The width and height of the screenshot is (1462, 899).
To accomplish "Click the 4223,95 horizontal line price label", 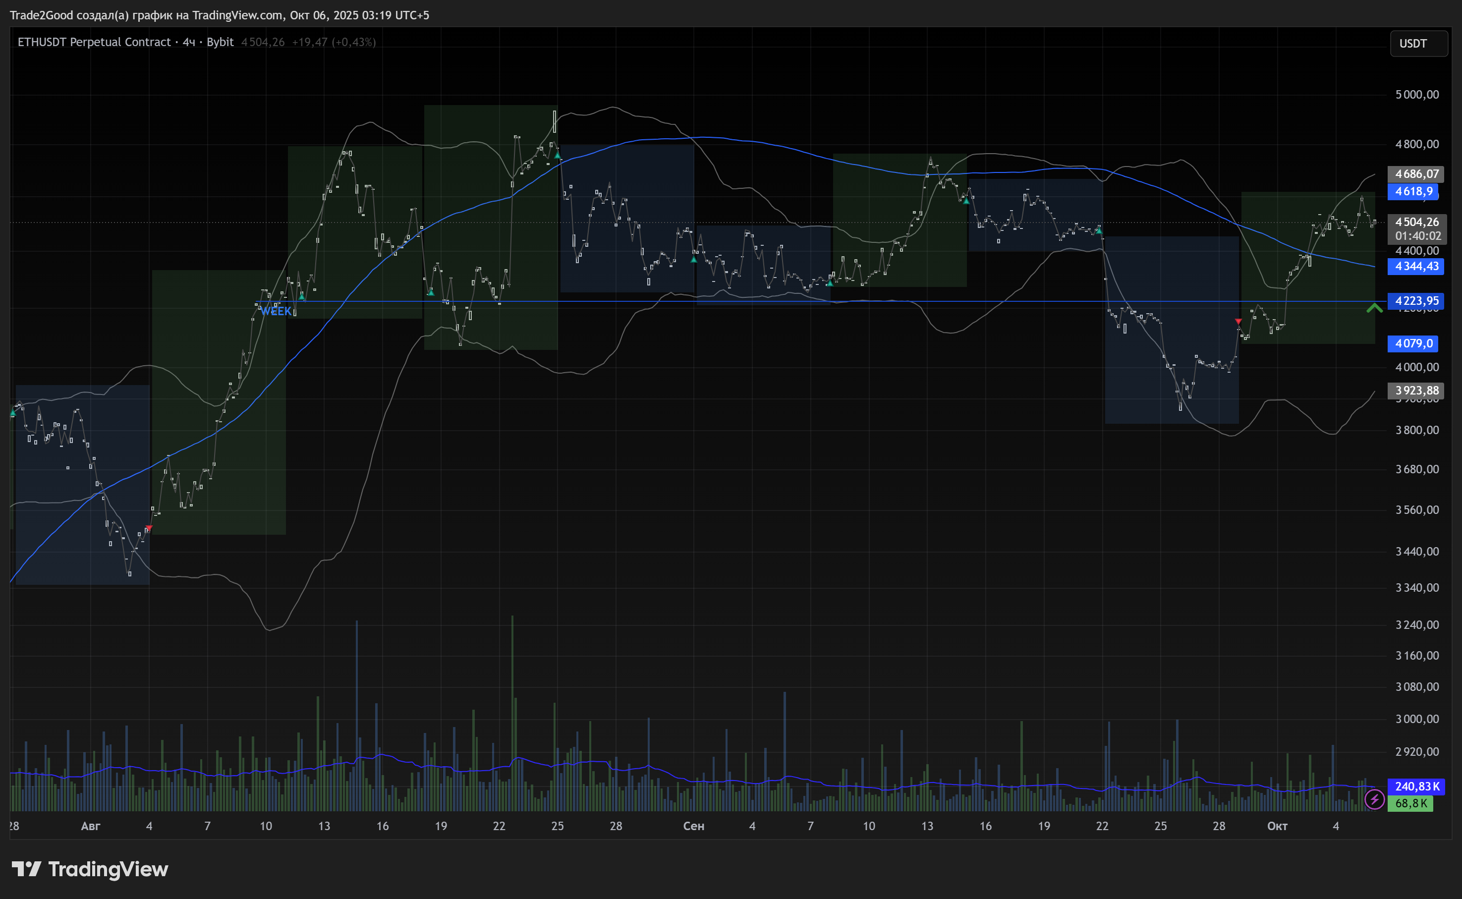I will [x=1415, y=301].
